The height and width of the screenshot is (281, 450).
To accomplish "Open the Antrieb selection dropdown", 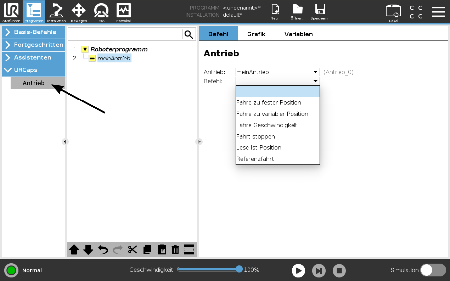I will pos(277,72).
